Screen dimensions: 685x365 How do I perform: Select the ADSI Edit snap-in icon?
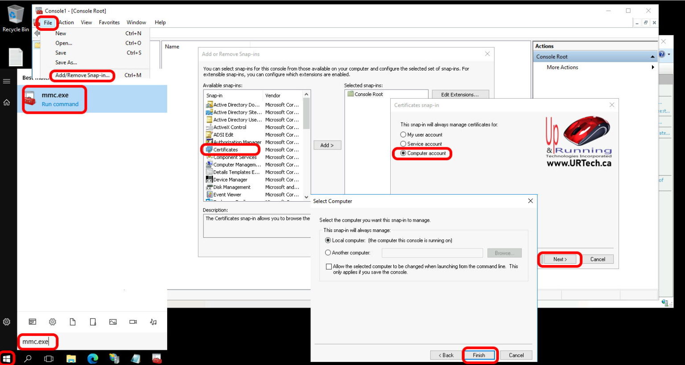click(210, 134)
